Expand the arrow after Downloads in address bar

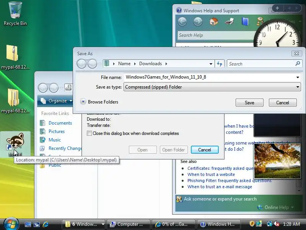tap(166, 64)
